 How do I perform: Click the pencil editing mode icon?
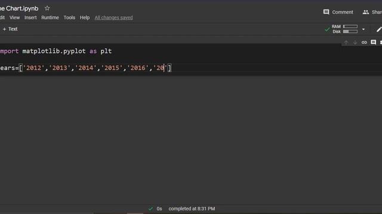point(379,29)
